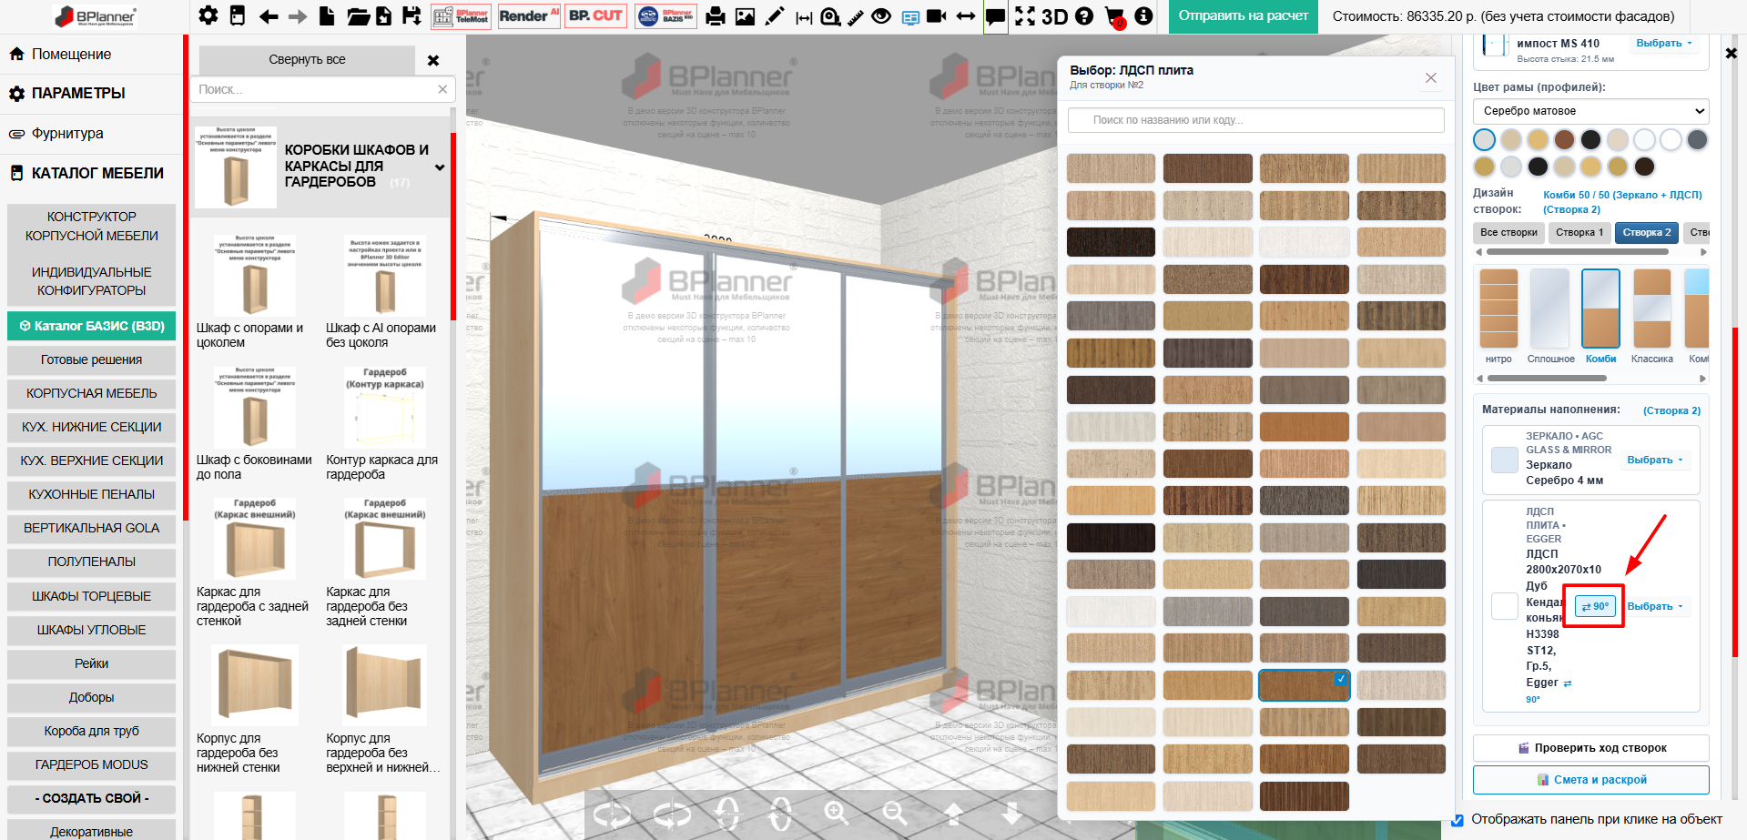Click the material search field in ЛДСП dialog

point(1255,120)
